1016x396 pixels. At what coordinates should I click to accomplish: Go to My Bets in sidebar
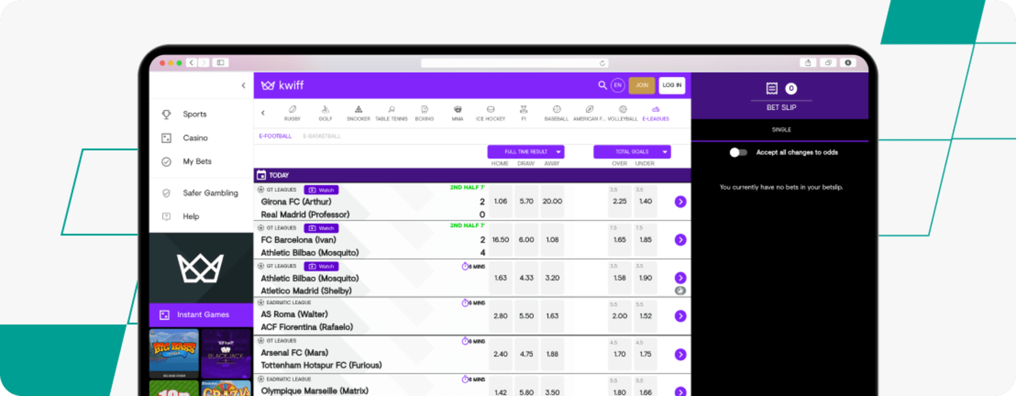[197, 161]
